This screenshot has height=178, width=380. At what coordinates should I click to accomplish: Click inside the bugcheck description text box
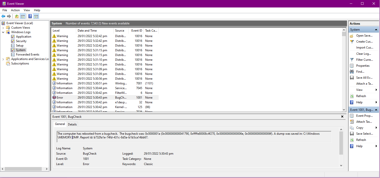point(194,137)
